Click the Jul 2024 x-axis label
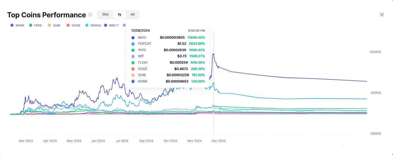Screen dimensions: 393x155 tap(122, 141)
